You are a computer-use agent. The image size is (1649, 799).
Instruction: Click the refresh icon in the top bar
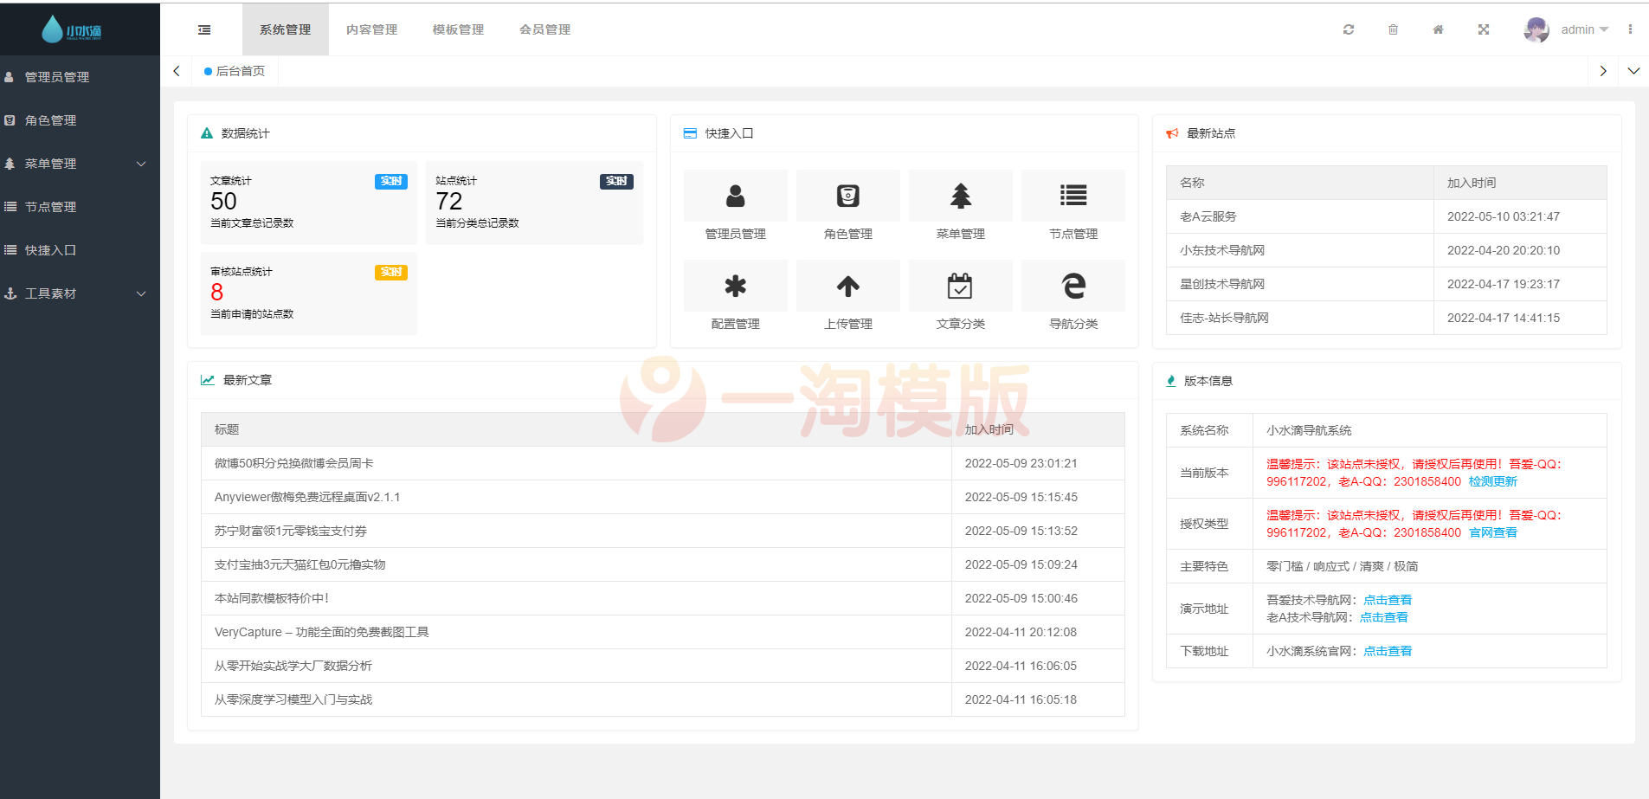coord(1349,29)
